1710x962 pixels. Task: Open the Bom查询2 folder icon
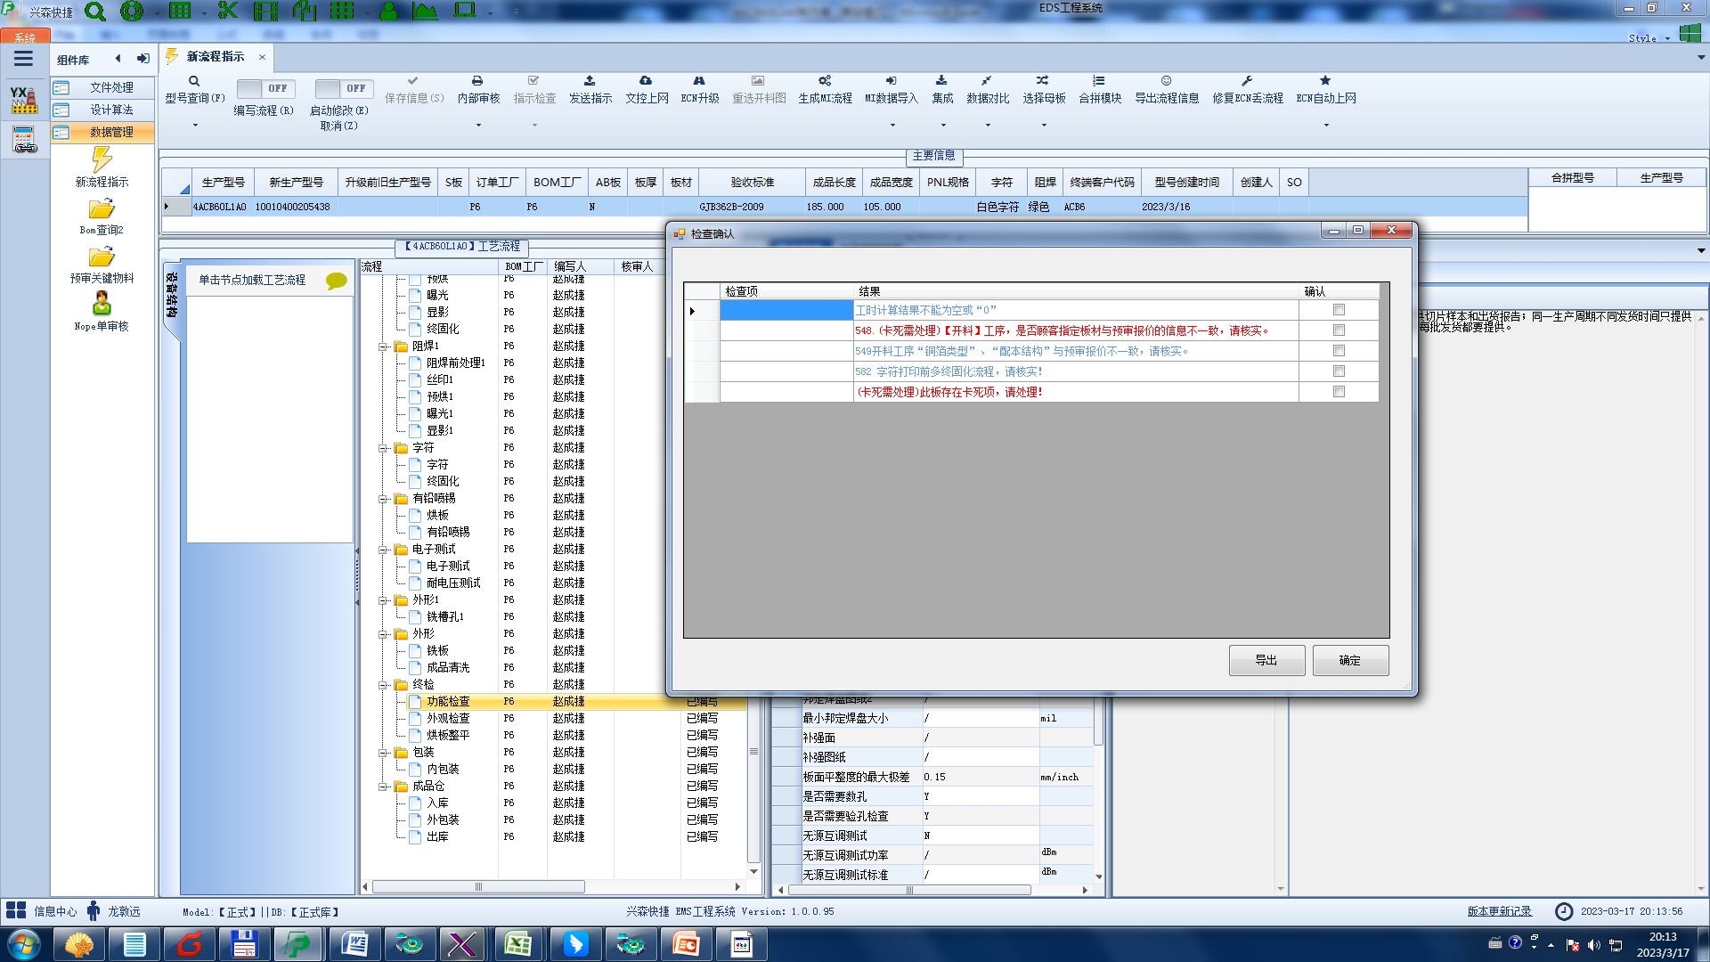point(102,209)
